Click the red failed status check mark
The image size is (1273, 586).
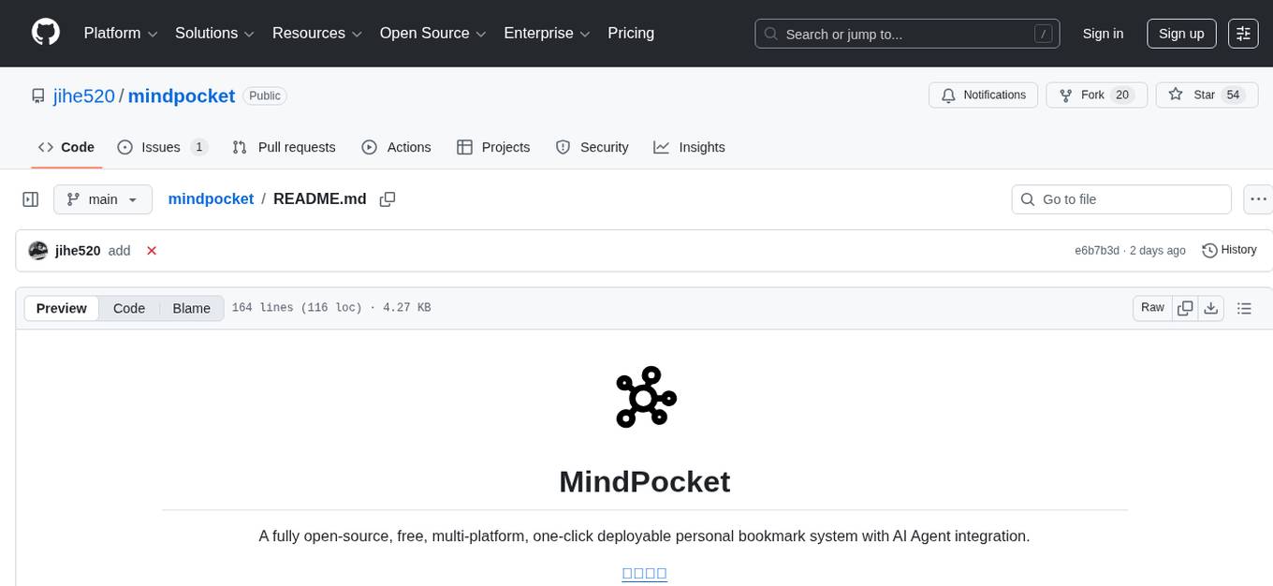(x=152, y=250)
